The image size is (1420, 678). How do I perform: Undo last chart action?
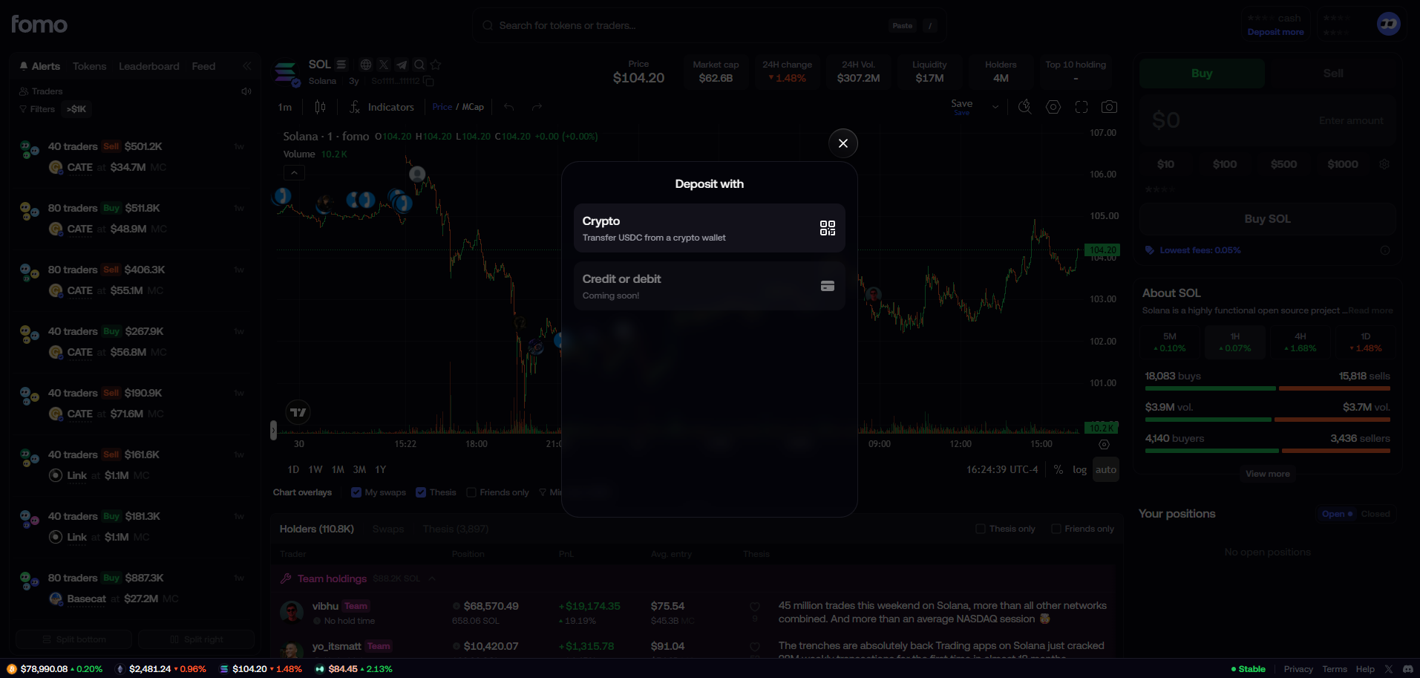(x=508, y=107)
